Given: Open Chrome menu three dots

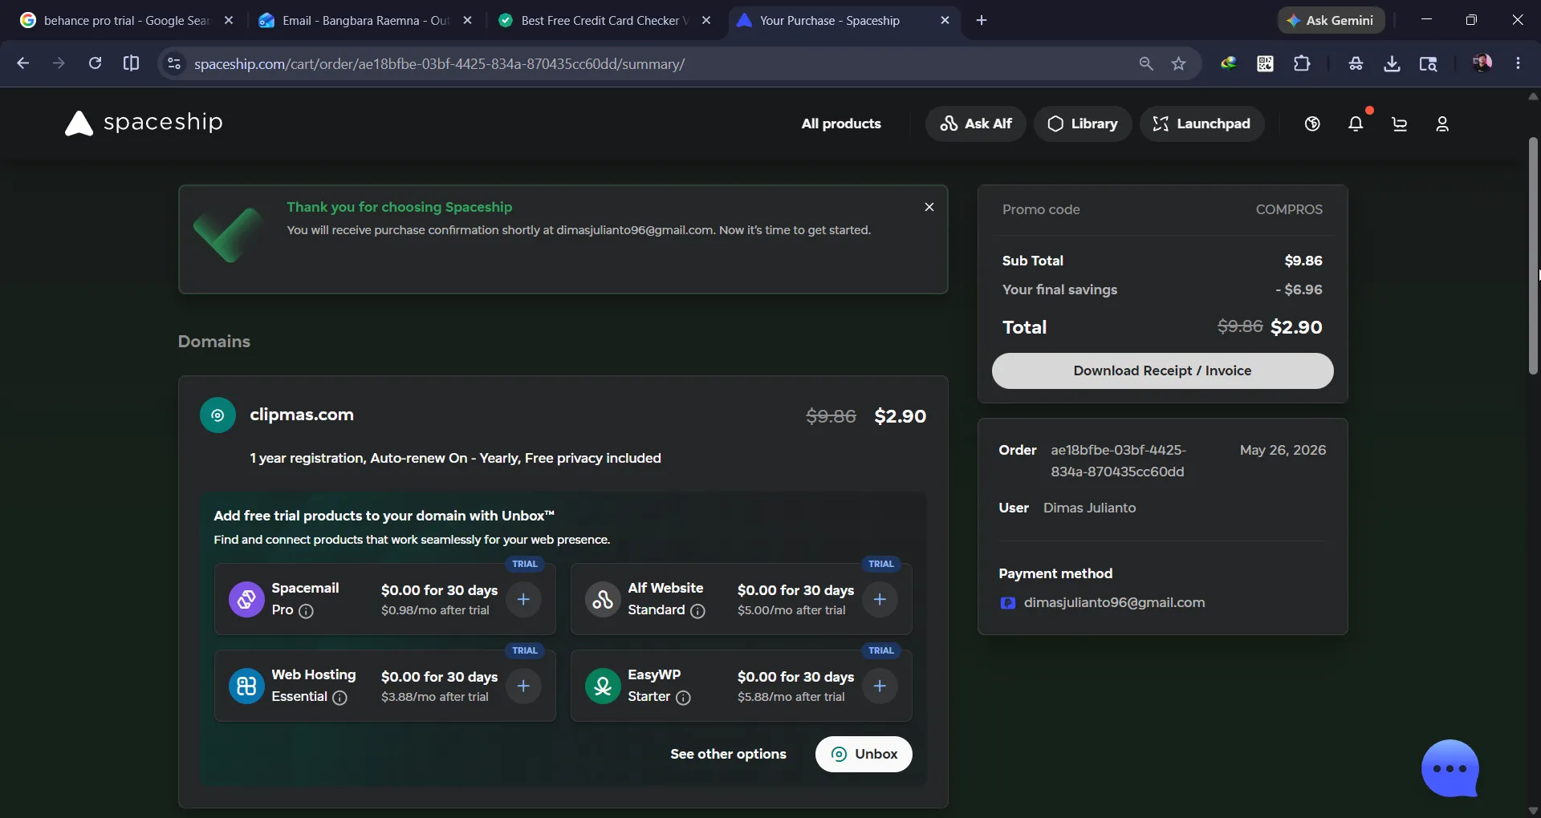Looking at the screenshot, I should point(1518,63).
